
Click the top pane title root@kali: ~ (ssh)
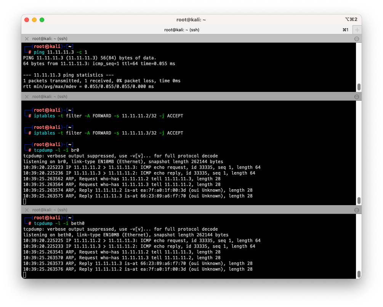(50, 39)
